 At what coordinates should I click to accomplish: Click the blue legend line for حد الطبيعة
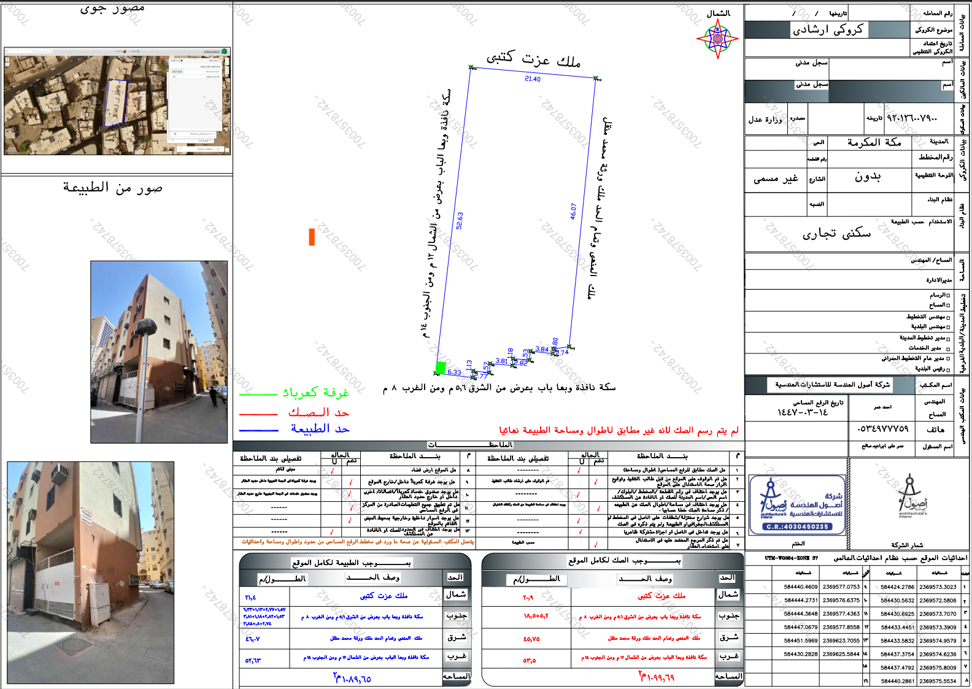click(x=258, y=430)
